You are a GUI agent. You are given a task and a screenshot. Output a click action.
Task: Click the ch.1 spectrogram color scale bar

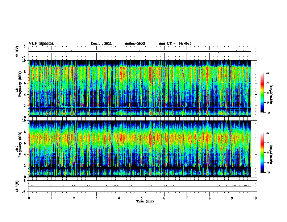[x=262, y=93]
